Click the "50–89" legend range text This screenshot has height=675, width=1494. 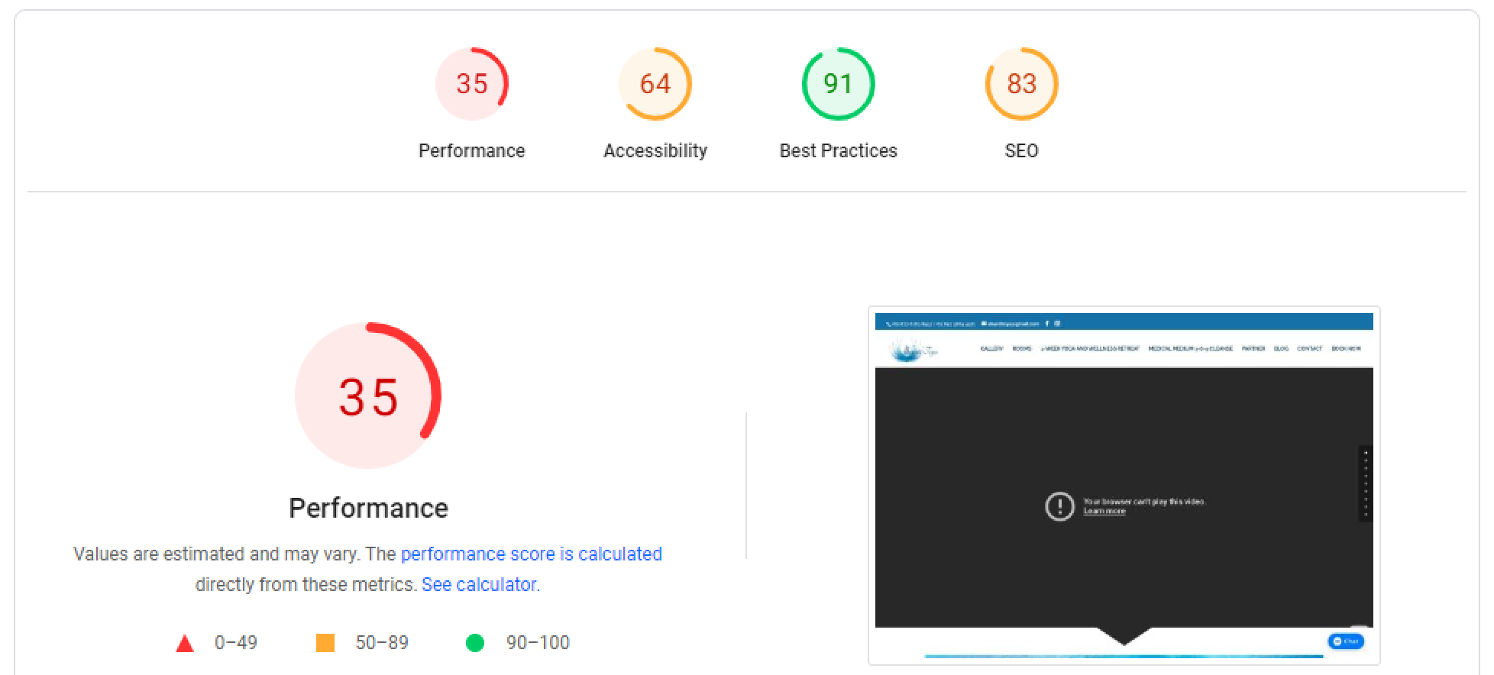[382, 643]
